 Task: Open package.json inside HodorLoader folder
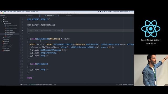(9, 36)
